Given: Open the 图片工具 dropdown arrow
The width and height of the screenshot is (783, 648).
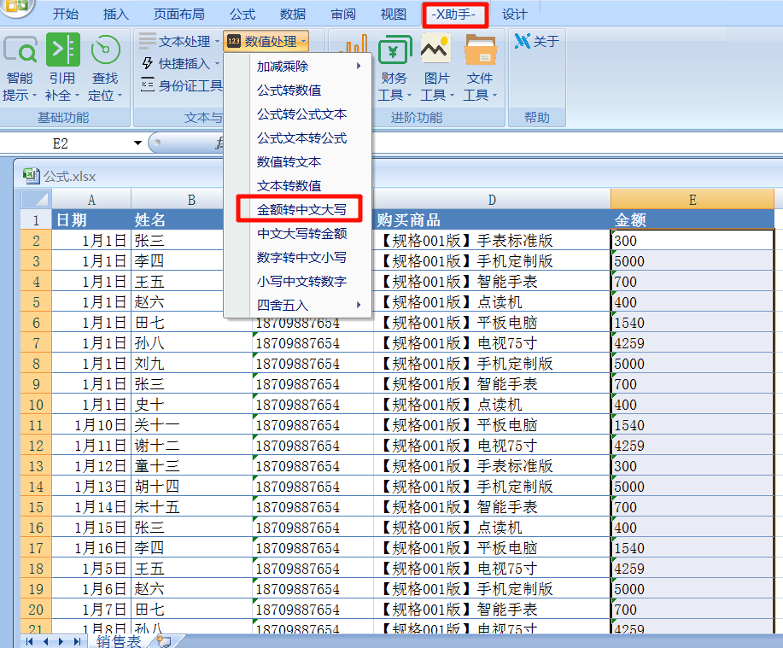Looking at the screenshot, I should pos(452,96).
